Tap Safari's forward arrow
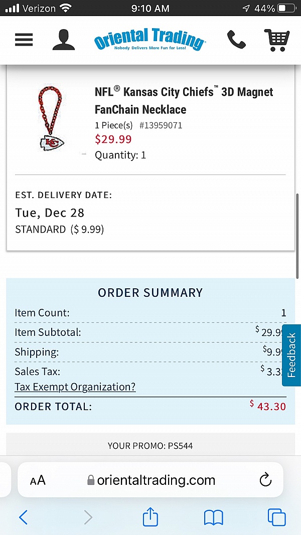 click(x=88, y=517)
